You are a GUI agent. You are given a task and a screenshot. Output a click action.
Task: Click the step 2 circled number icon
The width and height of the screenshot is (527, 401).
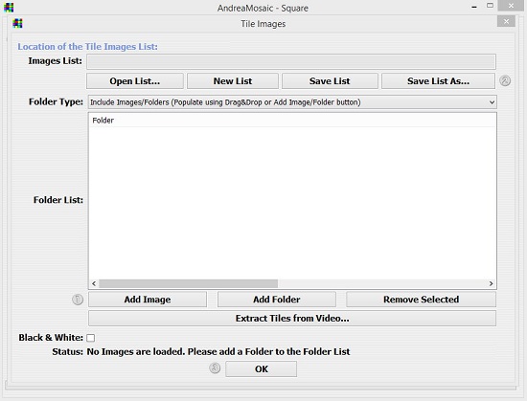click(x=505, y=81)
